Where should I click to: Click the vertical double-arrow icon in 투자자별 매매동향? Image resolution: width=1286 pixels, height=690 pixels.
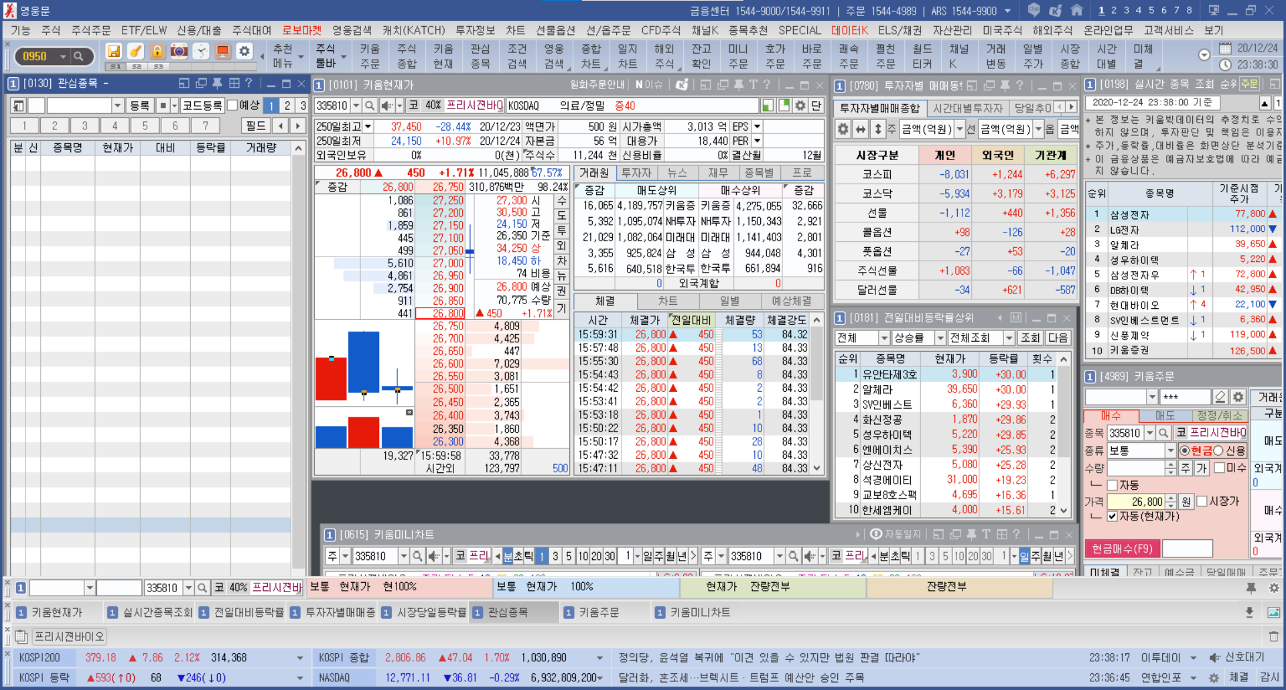878,129
